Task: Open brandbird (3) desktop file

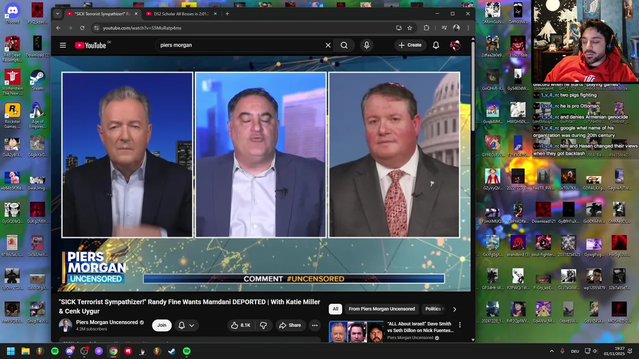Action: click(518, 246)
